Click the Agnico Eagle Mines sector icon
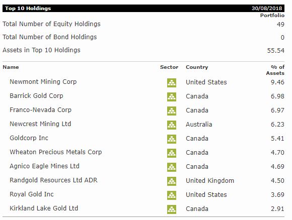Viewport: 292px width, 220px height. [x=172, y=167]
